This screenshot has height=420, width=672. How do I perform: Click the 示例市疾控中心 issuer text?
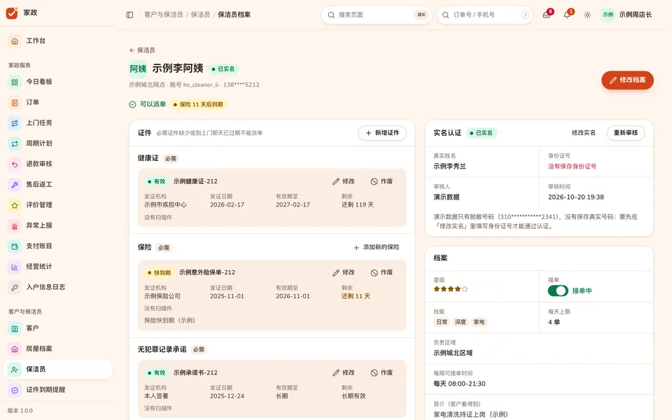(165, 205)
